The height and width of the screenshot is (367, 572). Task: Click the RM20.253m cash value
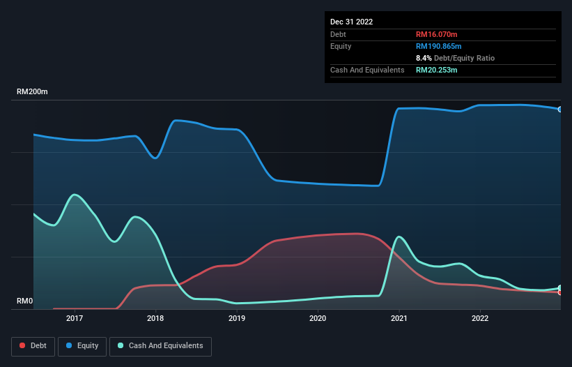coord(437,70)
